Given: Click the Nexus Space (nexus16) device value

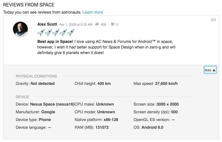Looking at the screenshot, I should click(52, 104).
